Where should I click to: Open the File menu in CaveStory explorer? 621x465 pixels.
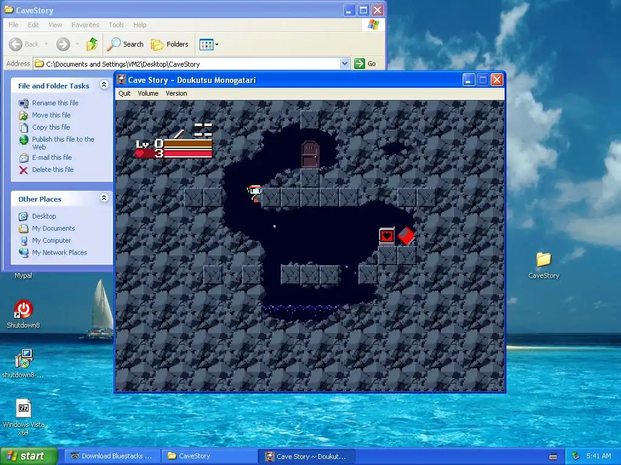coord(13,25)
